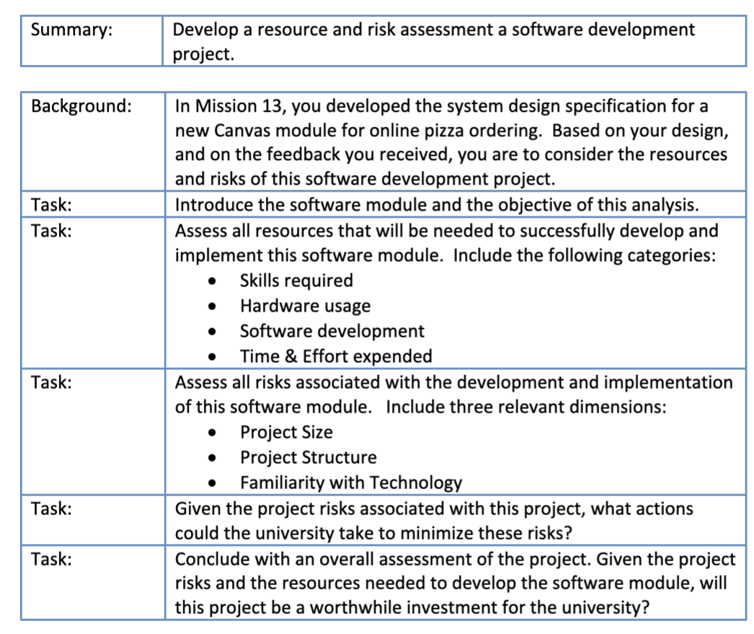Click "Given the project risks" task text
754x634 pixels.
pos(434,521)
